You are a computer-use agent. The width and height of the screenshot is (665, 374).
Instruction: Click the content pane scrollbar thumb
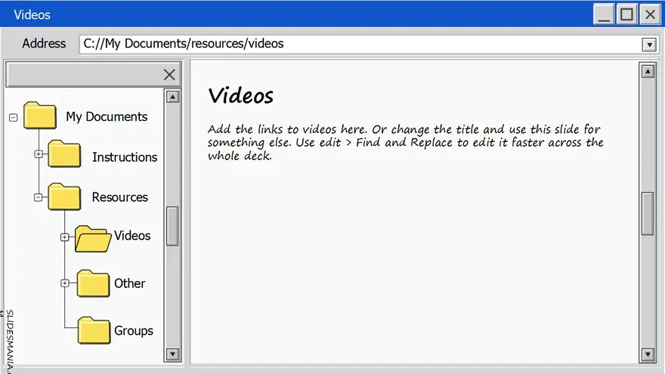[648, 213]
